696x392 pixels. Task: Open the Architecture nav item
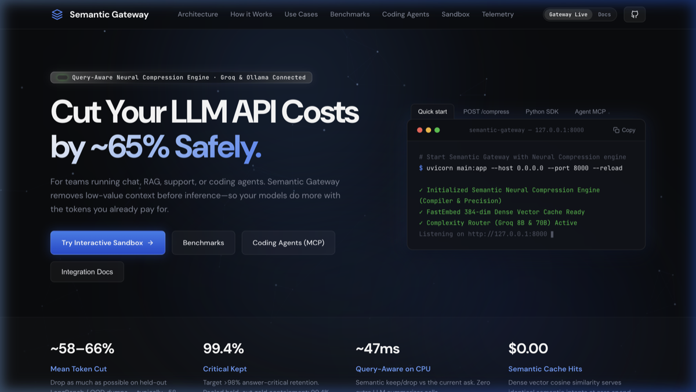(198, 14)
